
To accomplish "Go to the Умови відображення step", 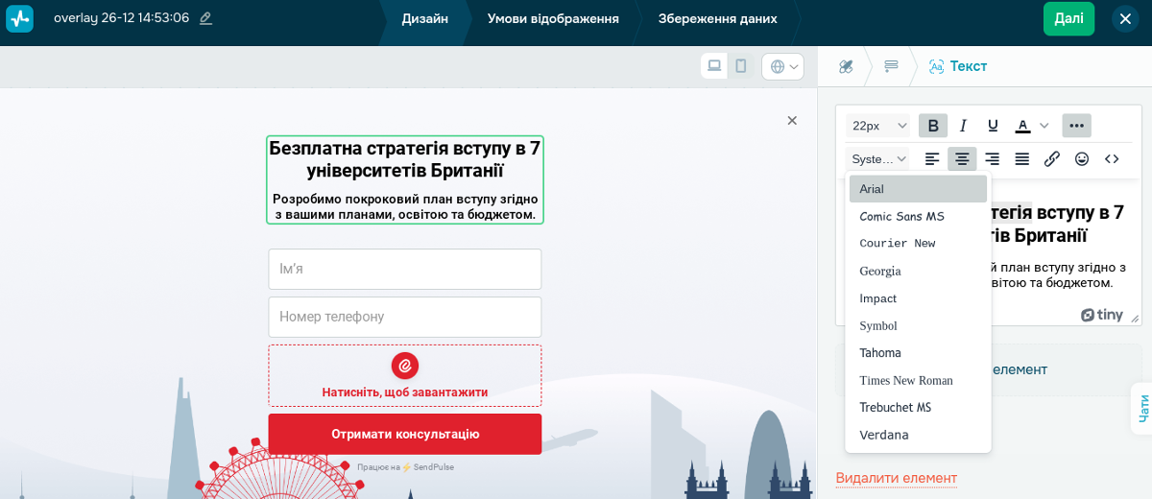I will [553, 18].
